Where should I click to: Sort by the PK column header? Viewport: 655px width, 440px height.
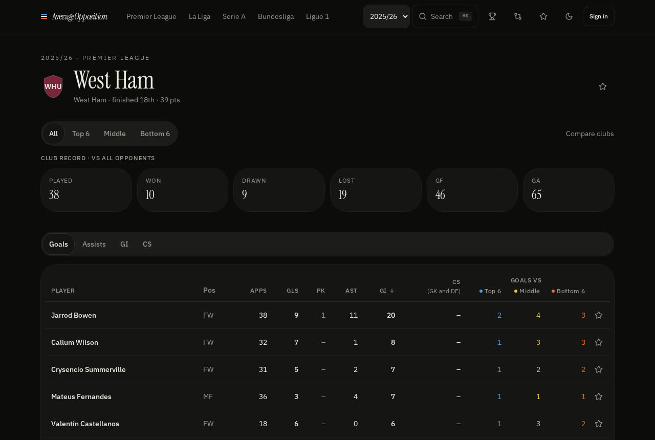pyautogui.click(x=321, y=291)
